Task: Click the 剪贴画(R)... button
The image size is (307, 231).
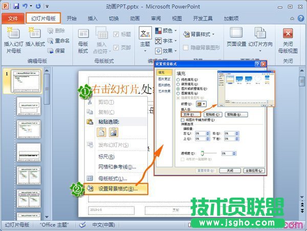Action: tap(236, 114)
